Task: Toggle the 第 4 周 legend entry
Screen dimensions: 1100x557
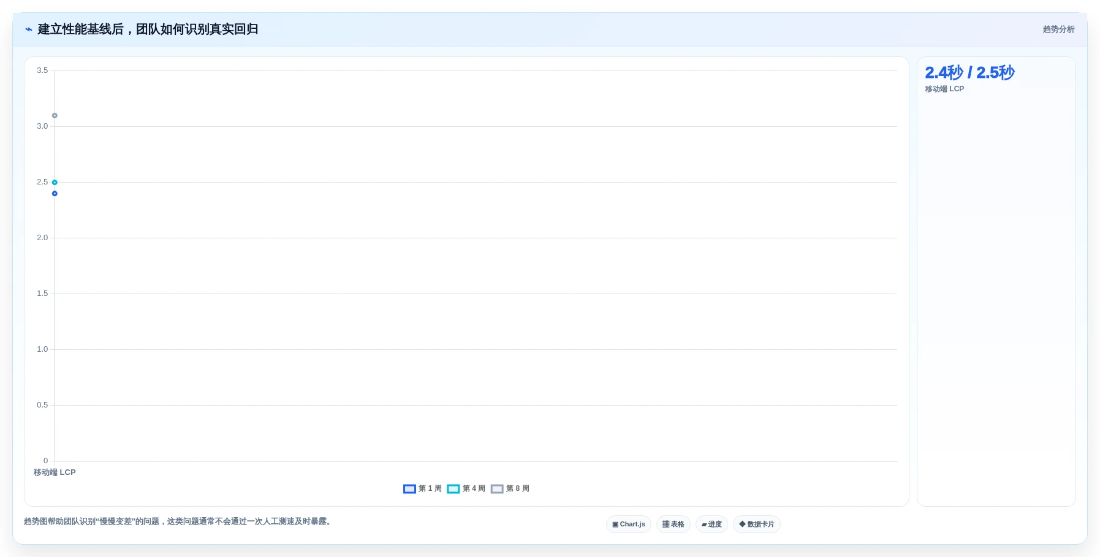Action: point(466,488)
